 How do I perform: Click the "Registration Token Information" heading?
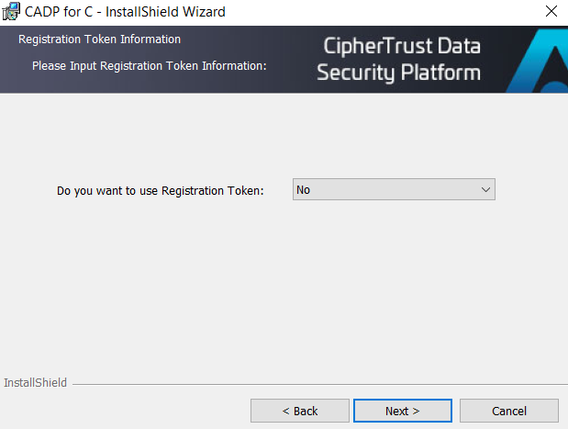coord(99,40)
